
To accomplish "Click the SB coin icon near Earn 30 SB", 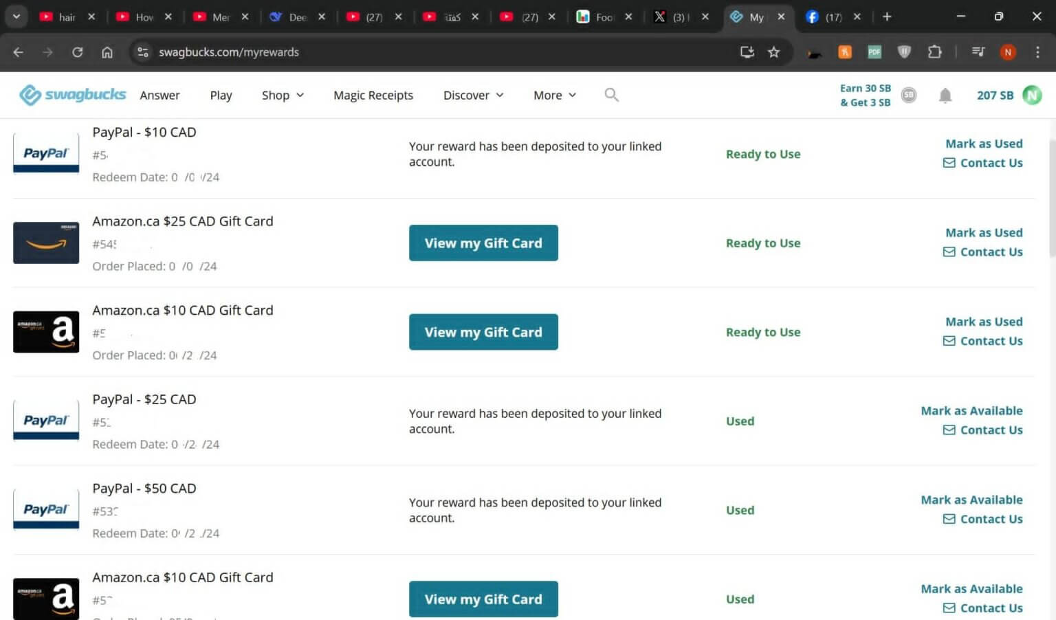I will [909, 95].
